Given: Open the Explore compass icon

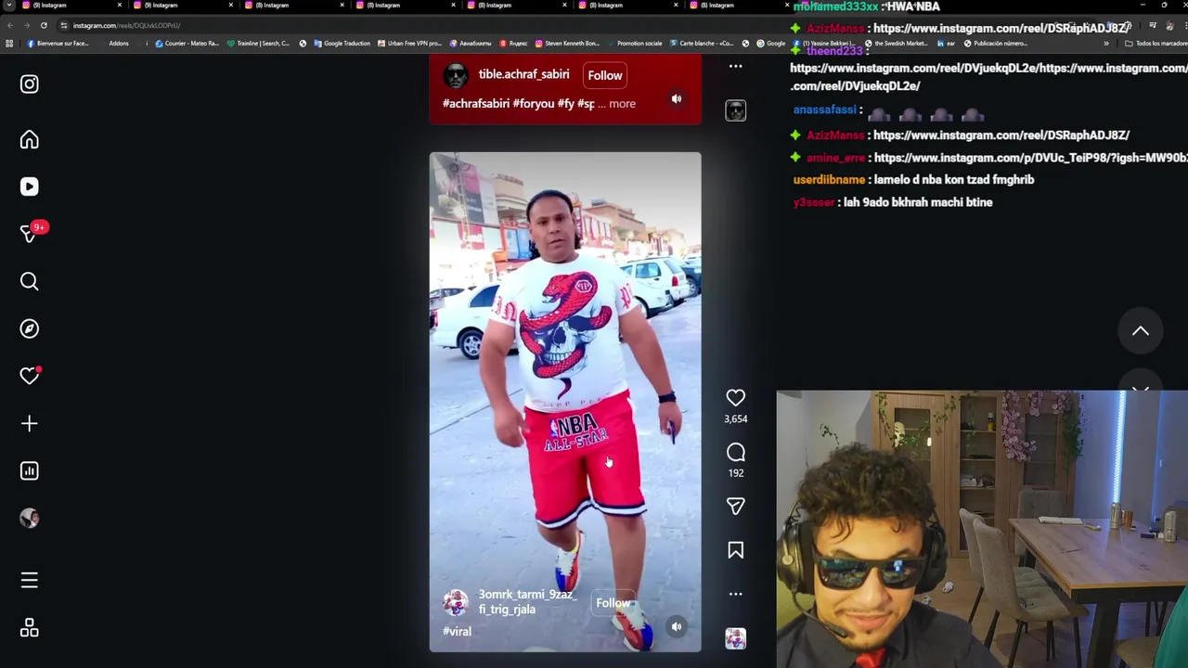Looking at the screenshot, I should point(30,328).
